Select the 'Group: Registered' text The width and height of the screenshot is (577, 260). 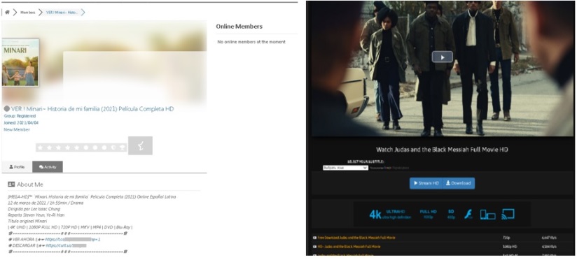(20, 116)
